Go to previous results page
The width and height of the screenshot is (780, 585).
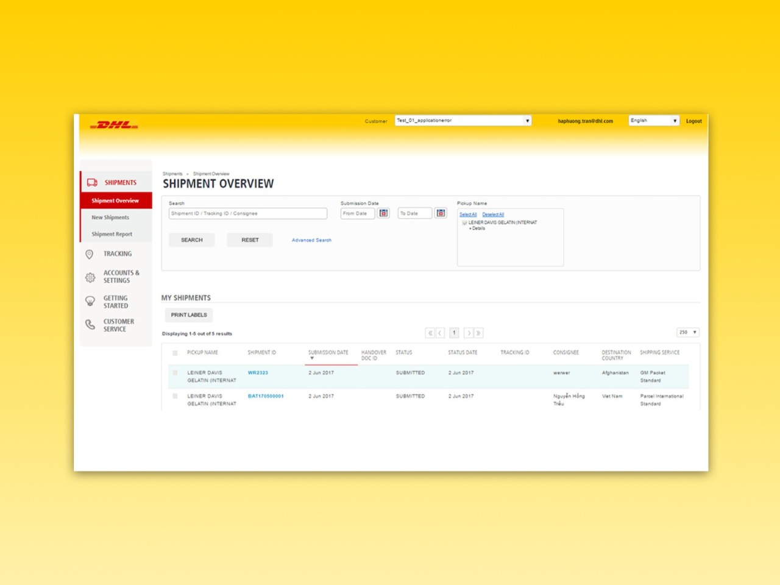point(440,333)
